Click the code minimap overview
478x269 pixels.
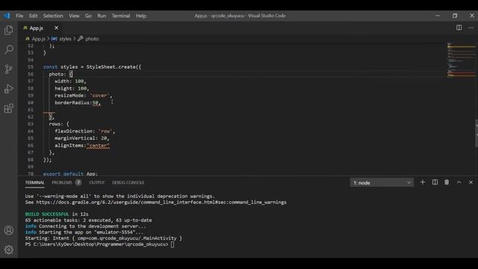point(462,60)
